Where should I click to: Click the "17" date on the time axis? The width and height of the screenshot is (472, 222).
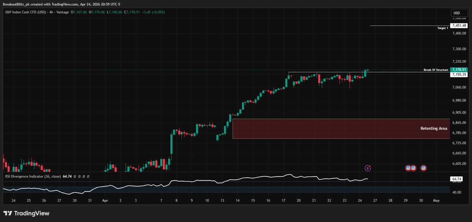(284, 200)
